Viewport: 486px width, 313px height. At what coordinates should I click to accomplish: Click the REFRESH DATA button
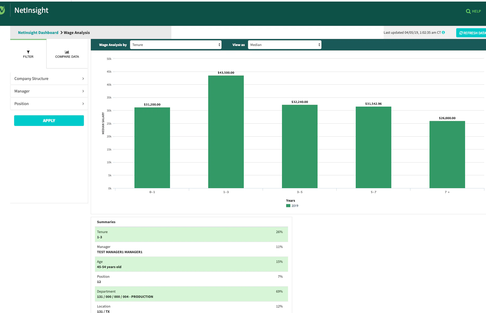point(471,33)
